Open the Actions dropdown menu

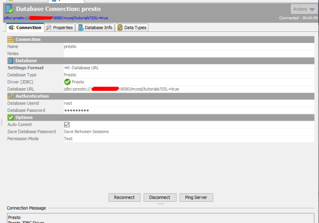304,9
